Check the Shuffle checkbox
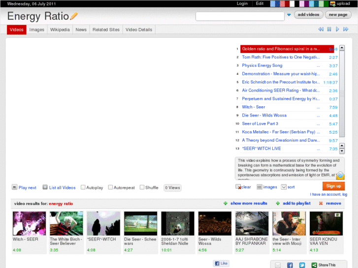Image resolution: width=358 pixels, height=268 pixels. (142, 187)
